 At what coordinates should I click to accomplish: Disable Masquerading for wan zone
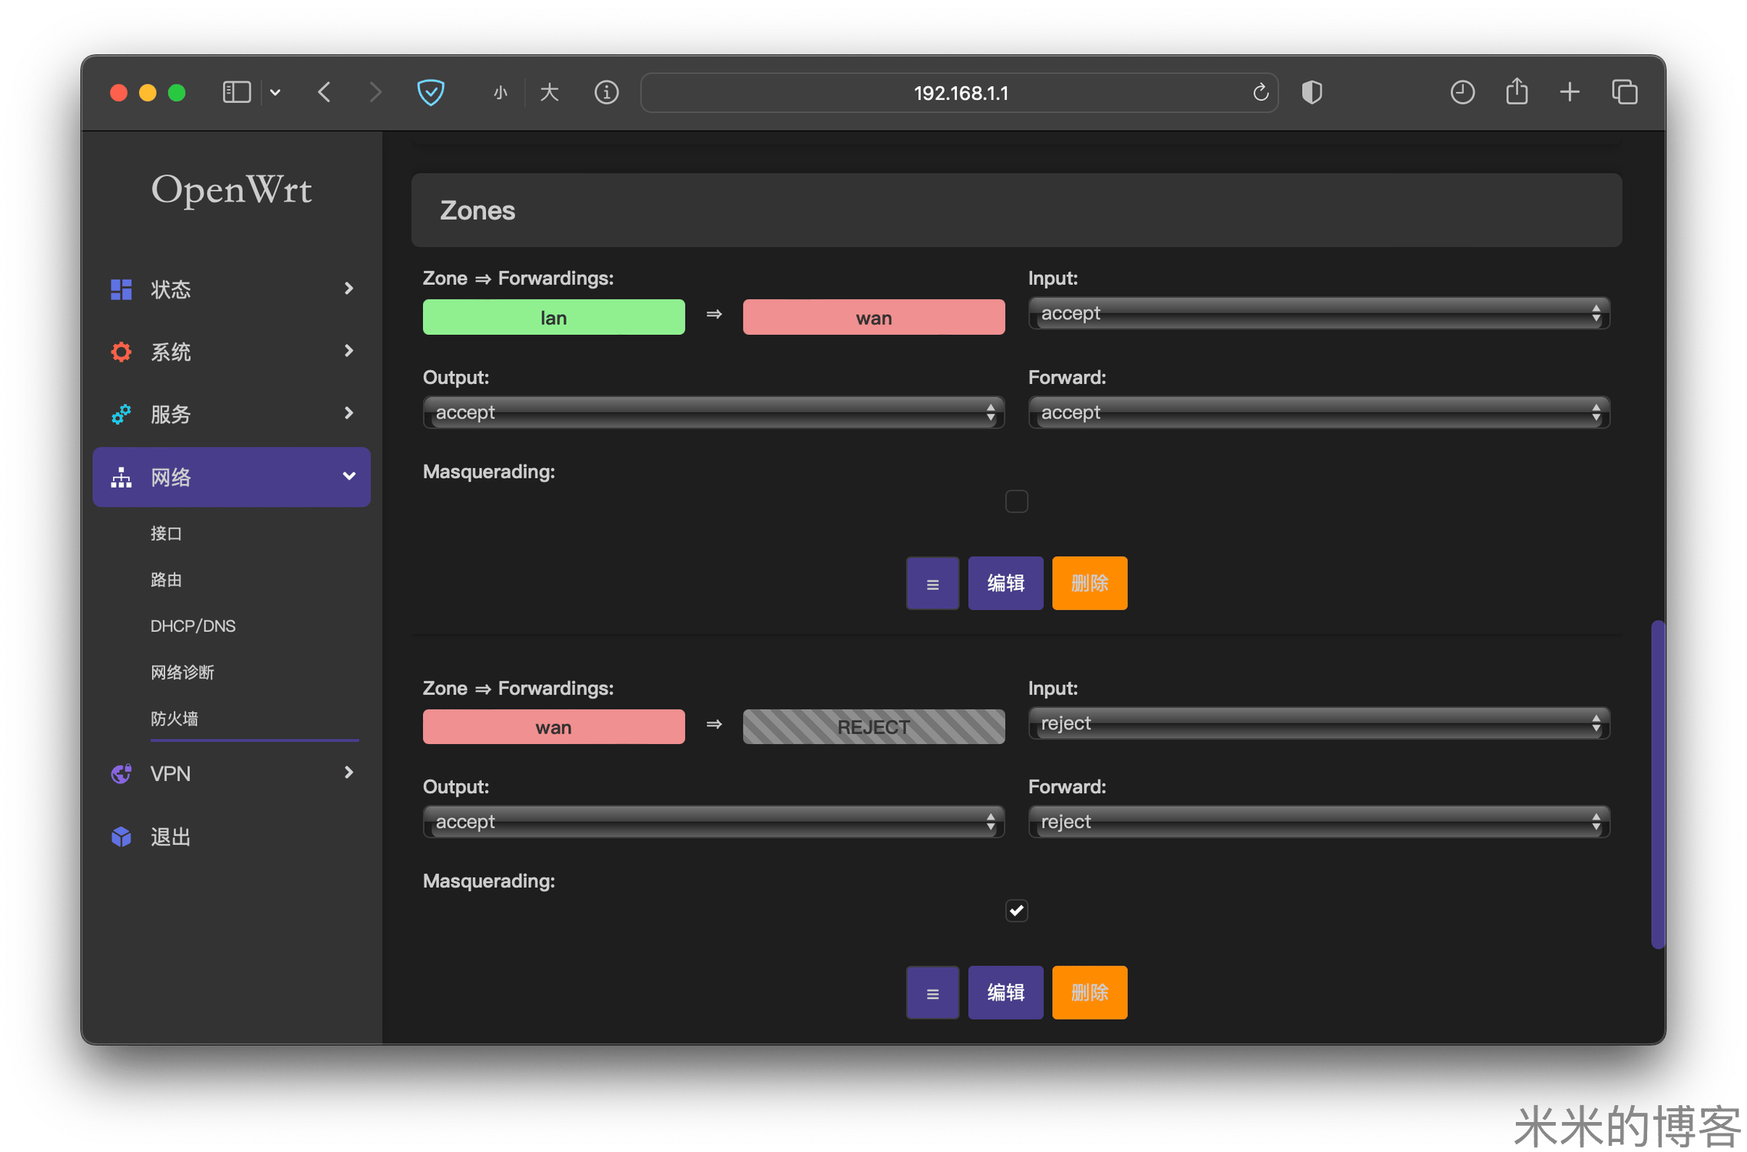(1016, 911)
